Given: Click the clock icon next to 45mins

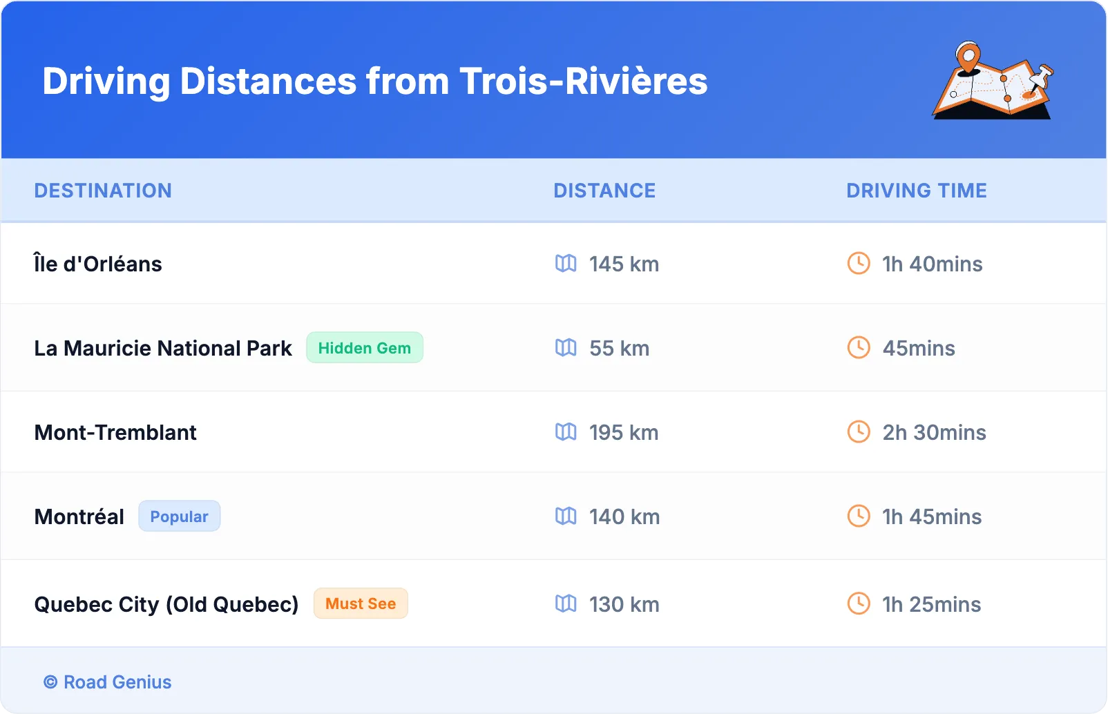Looking at the screenshot, I should 859,347.
